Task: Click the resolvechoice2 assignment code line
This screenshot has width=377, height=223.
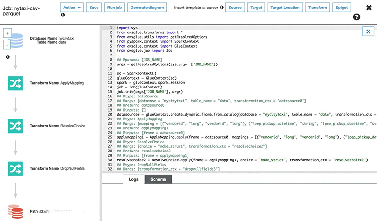Action: (x=242, y=160)
